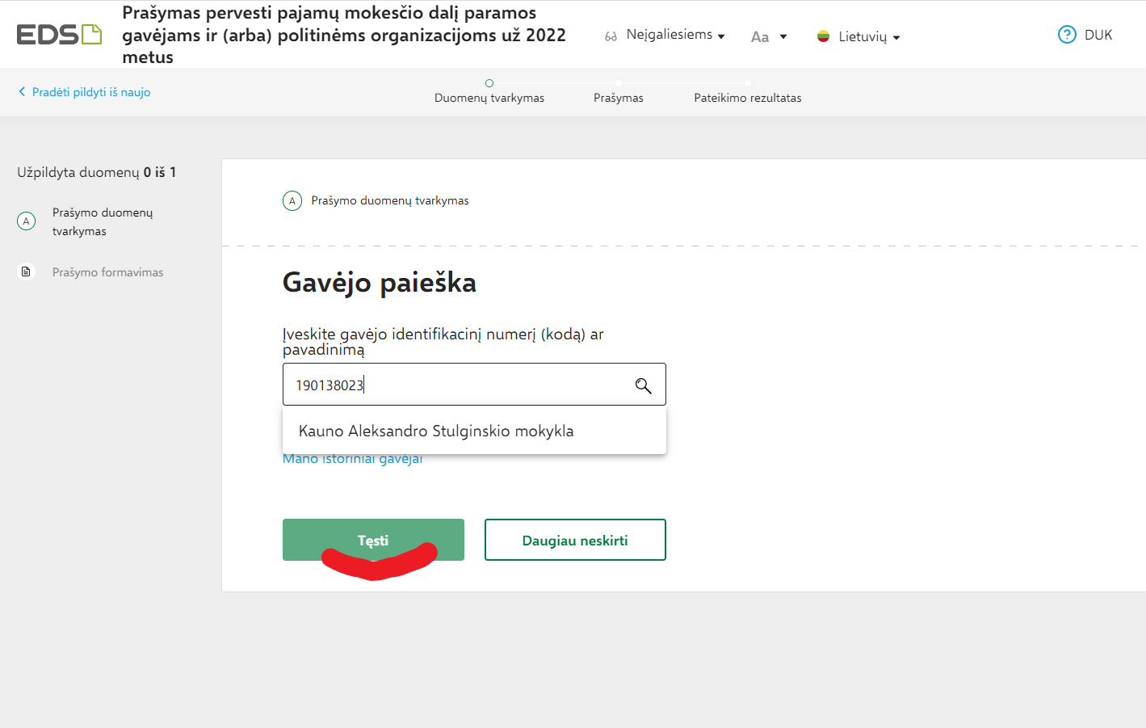Go to the Duomenų tvarkymas step

pos(489,98)
